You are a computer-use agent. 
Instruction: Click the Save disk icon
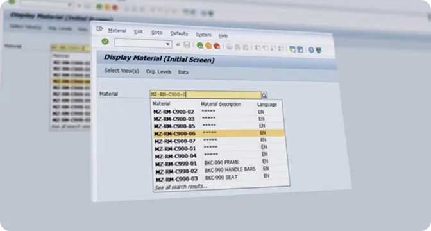click(187, 45)
